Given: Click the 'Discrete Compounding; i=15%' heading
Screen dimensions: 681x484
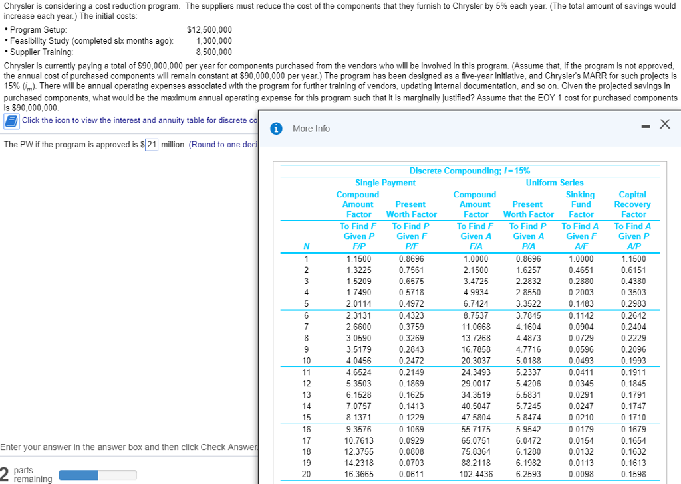Looking at the screenshot, I should coord(470,171).
